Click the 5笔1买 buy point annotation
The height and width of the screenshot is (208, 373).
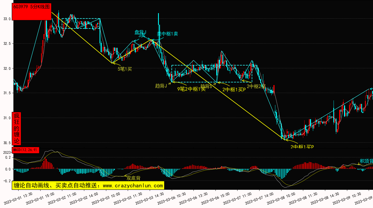pos(125,69)
